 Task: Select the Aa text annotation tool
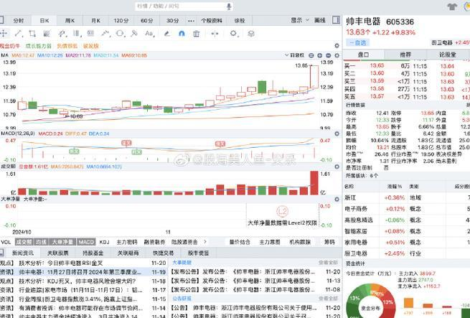(x=149, y=33)
